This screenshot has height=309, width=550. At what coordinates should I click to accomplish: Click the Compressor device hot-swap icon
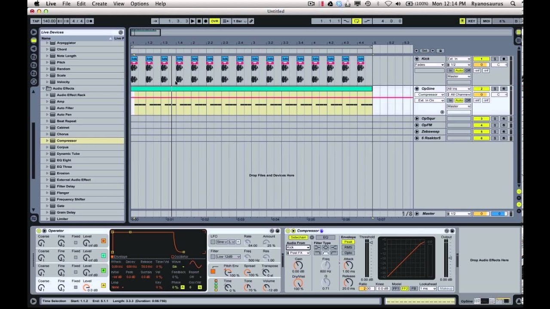[447, 231]
